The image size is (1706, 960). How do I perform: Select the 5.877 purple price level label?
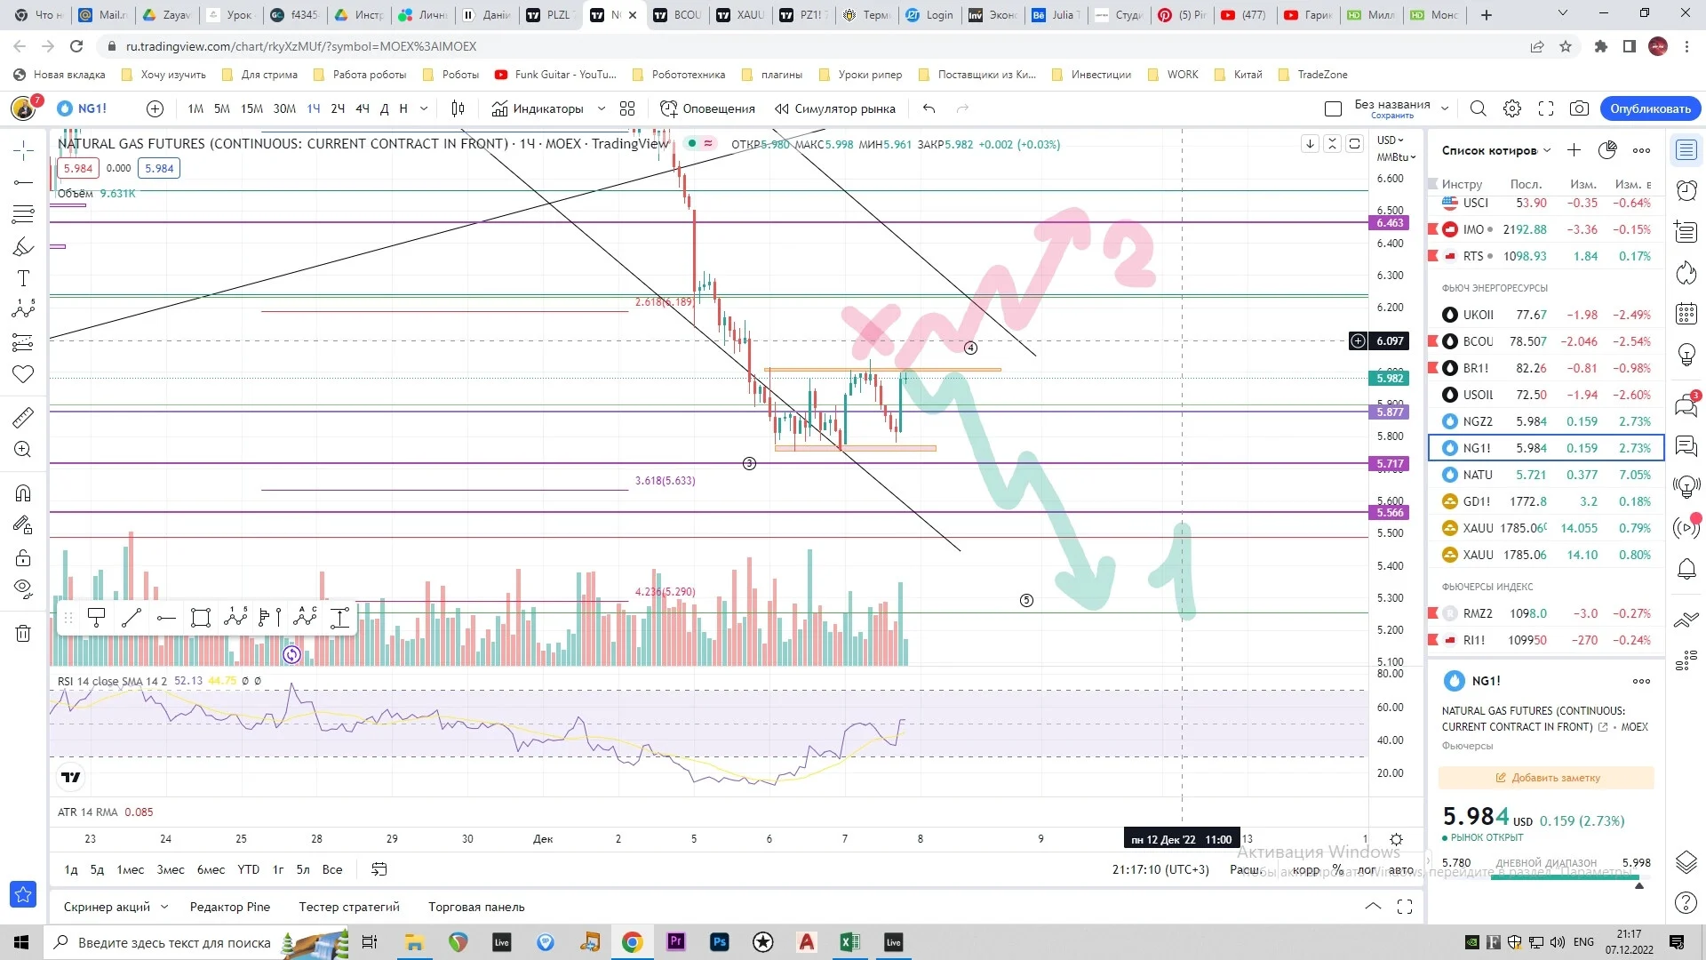1390,412
